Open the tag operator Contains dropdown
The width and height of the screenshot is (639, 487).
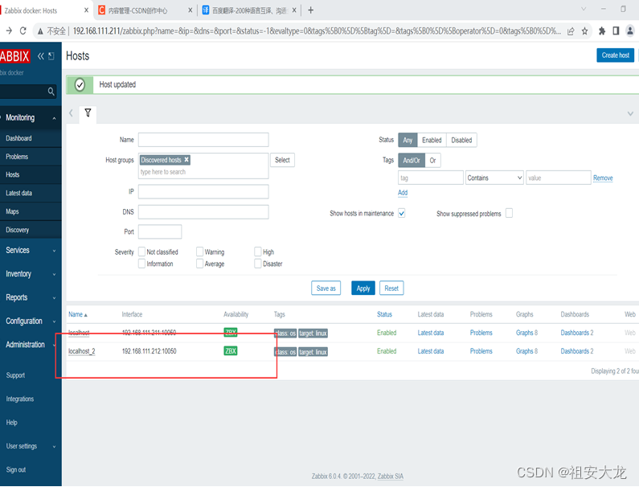494,178
